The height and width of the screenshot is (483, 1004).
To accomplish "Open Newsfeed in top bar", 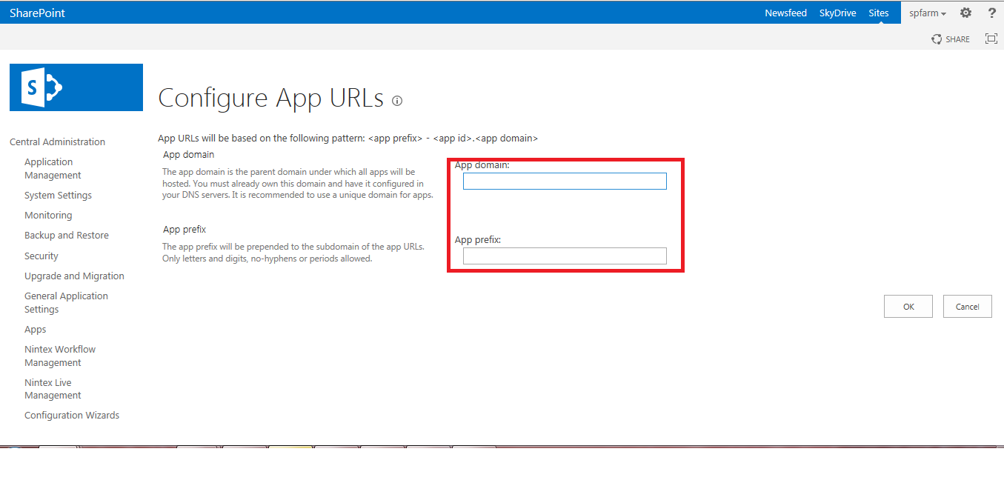I will pyautogui.click(x=785, y=13).
